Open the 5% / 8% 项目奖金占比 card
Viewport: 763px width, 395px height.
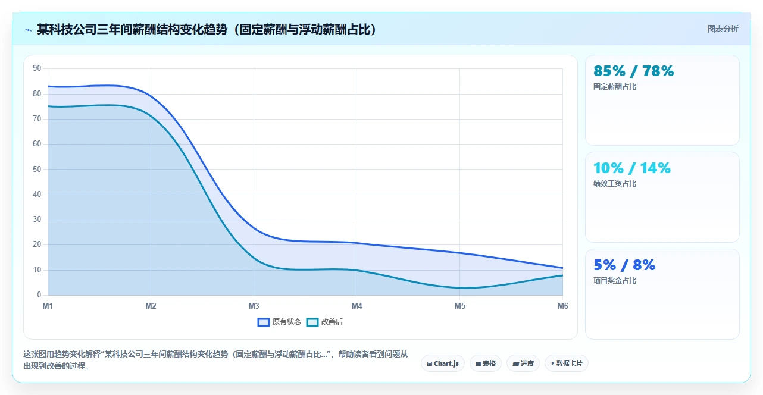pyautogui.click(x=662, y=294)
